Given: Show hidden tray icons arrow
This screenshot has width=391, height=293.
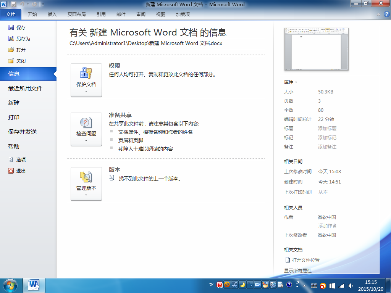Looking at the screenshot, I should tap(304, 286).
